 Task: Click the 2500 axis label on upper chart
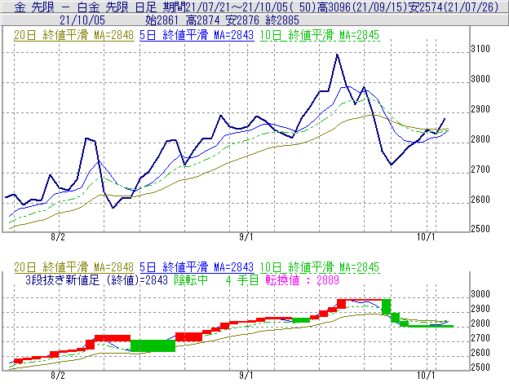click(480, 229)
